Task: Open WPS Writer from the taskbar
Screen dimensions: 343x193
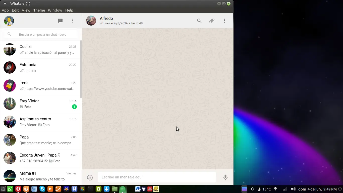Action: coord(74,189)
